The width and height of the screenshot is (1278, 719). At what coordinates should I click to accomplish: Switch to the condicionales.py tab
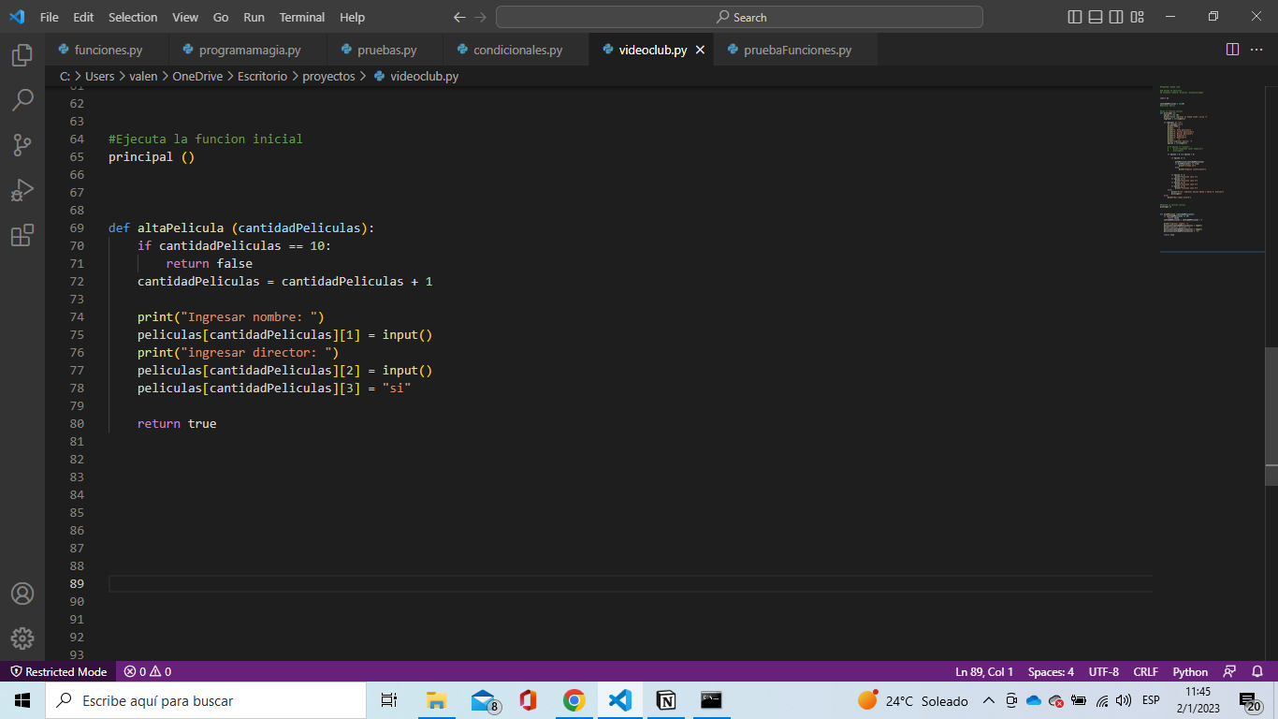click(516, 50)
